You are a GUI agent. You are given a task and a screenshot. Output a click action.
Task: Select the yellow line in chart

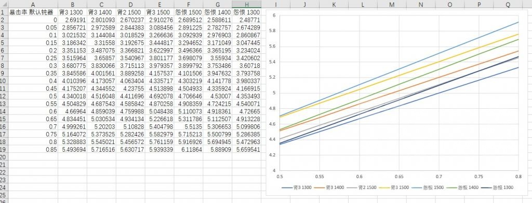click(x=399, y=76)
